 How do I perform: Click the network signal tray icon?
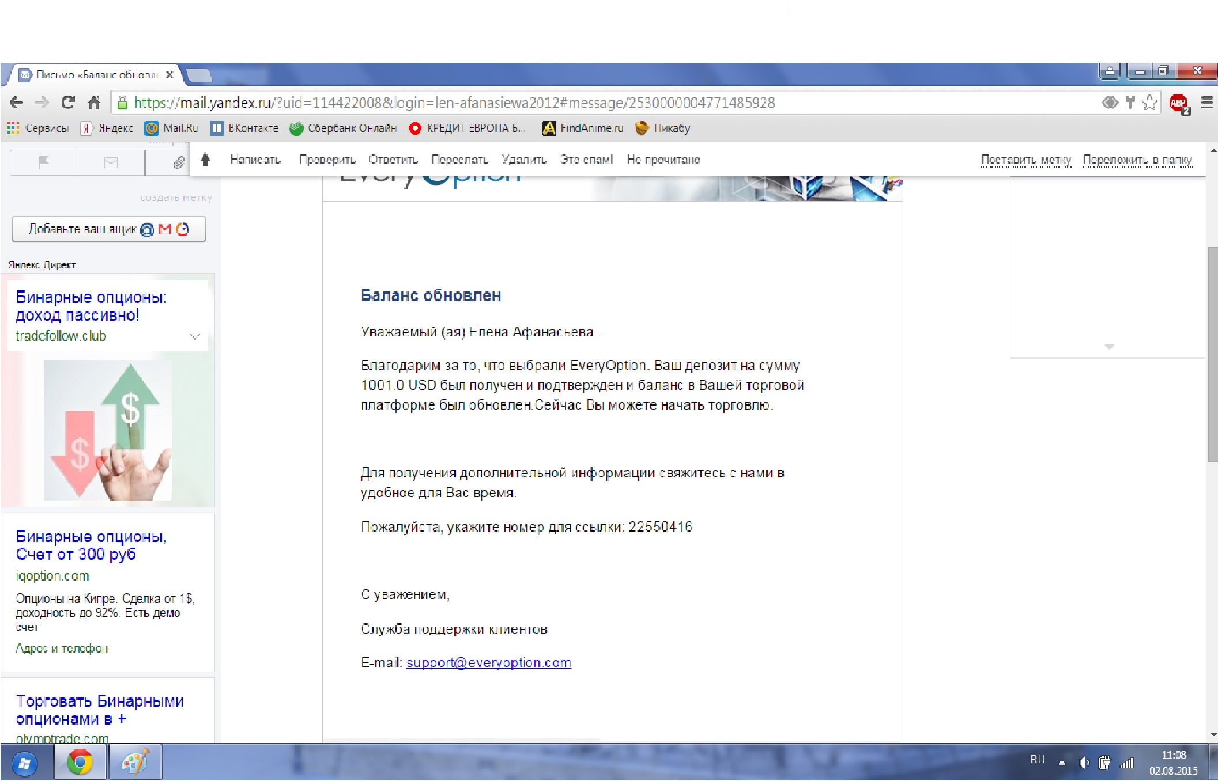point(1126,763)
